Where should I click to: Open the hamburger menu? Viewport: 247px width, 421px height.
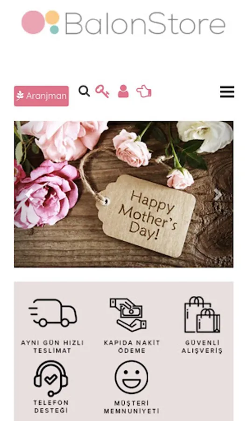(x=227, y=92)
